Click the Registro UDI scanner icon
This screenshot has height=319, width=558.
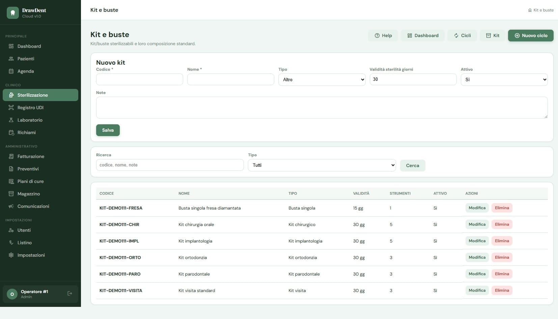click(x=11, y=107)
